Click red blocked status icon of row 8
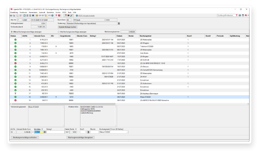This screenshot has height=155, width=261. click(x=15, y=63)
